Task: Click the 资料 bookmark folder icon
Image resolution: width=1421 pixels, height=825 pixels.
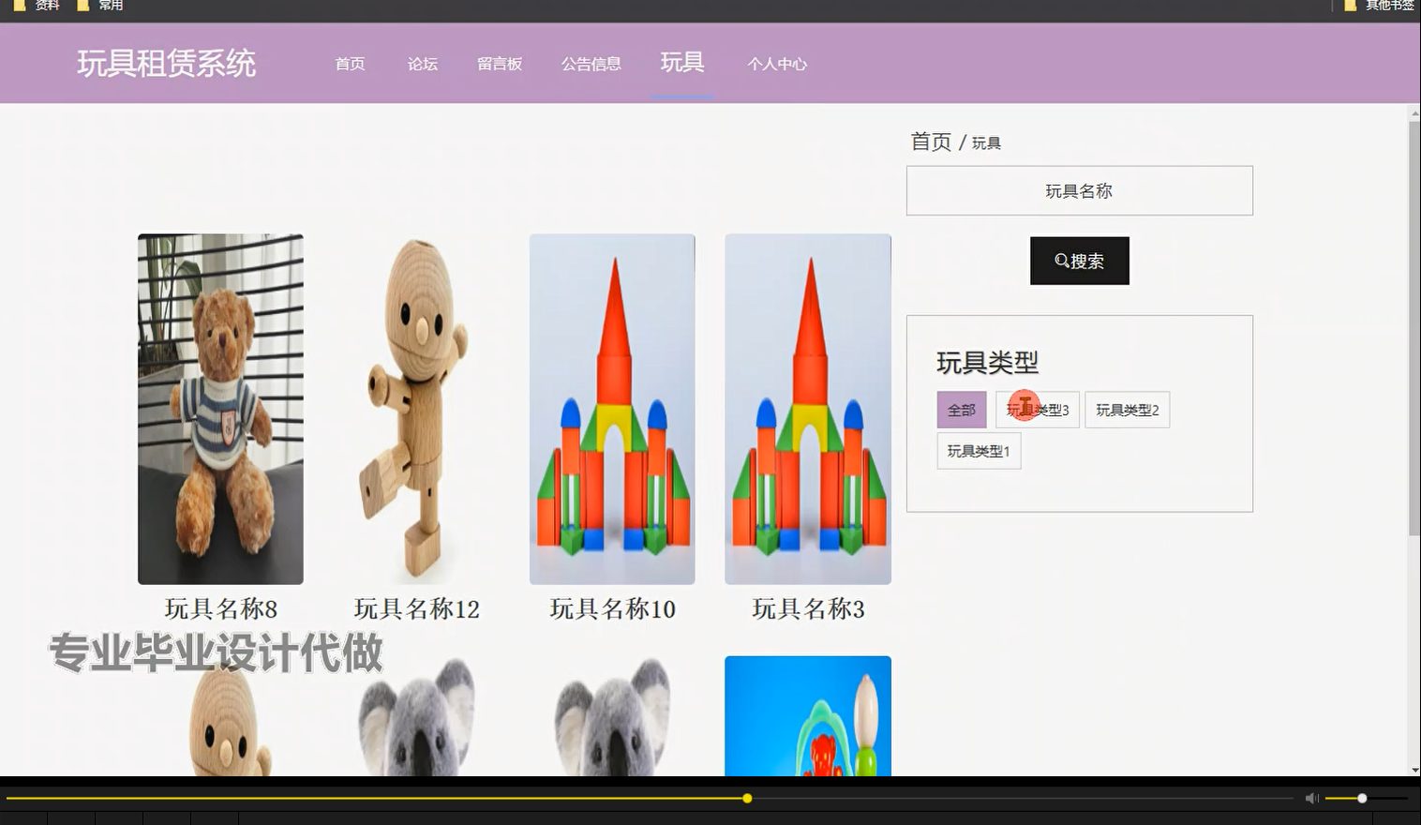Action: point(21,6)
